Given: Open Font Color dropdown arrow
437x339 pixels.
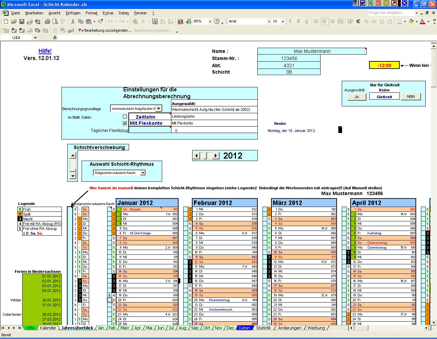Looking at the screenshot, I should coord(428,21).
